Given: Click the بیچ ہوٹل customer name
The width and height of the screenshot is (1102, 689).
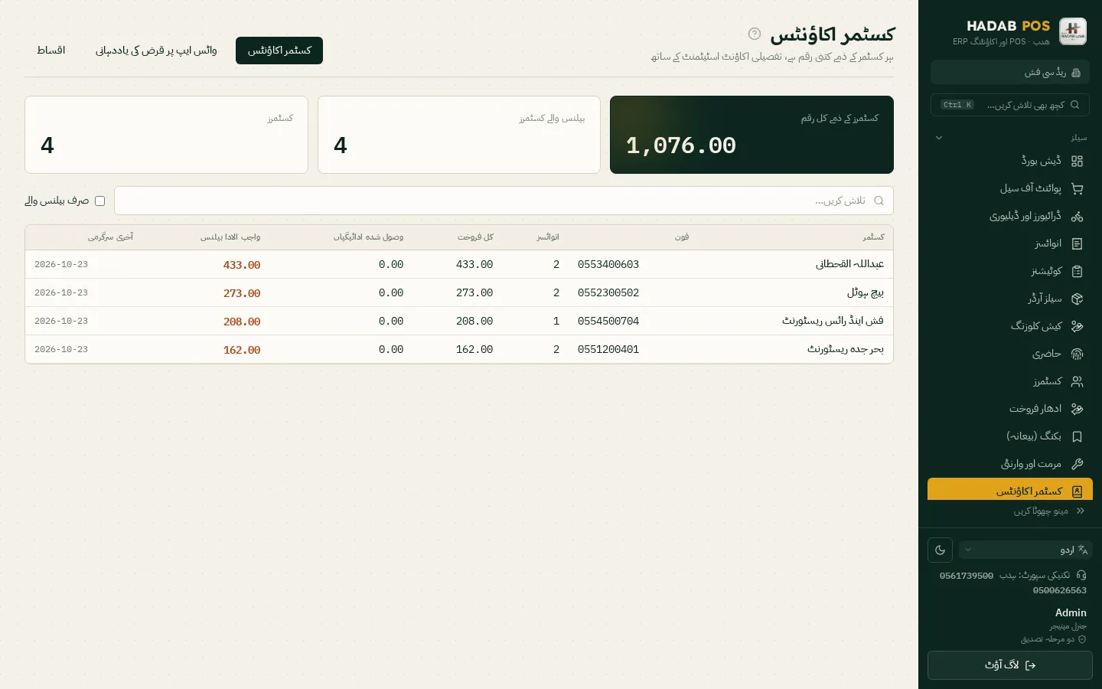Looking at the screenshot, I should (x=866, y=292).
